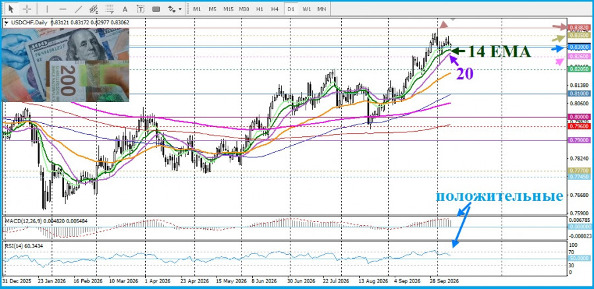
Task: Pick the trendline drawing tool
Action: 79,9
